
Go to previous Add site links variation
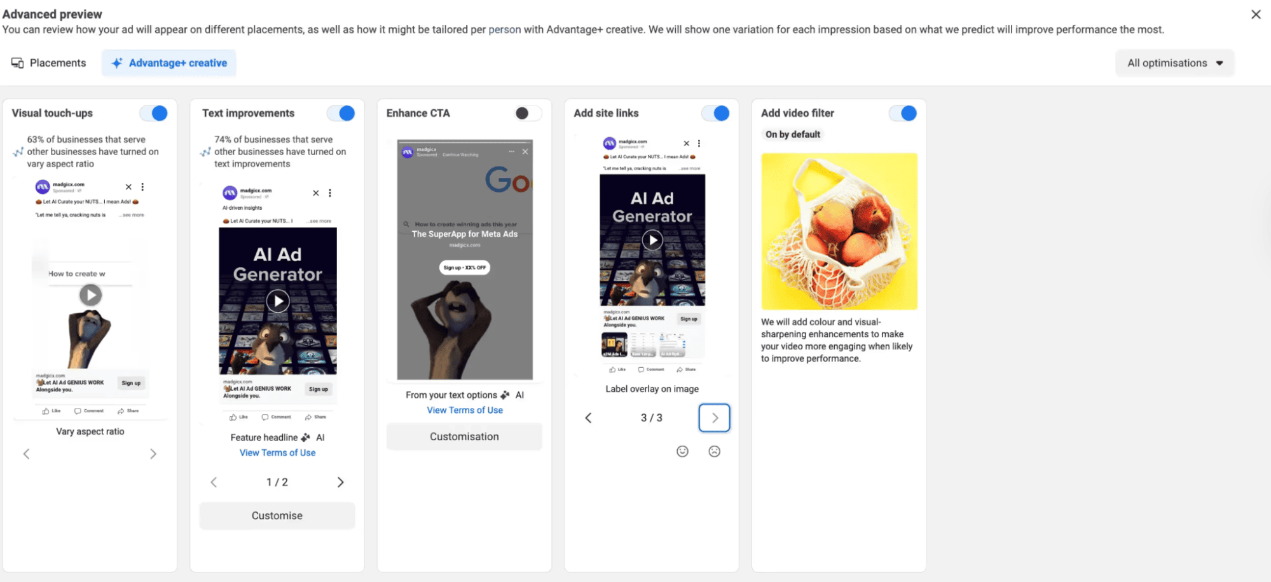tap(589, 418)
